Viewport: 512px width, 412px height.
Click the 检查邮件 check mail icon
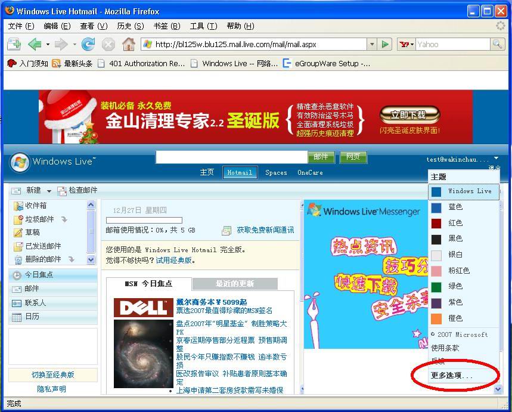62,191
